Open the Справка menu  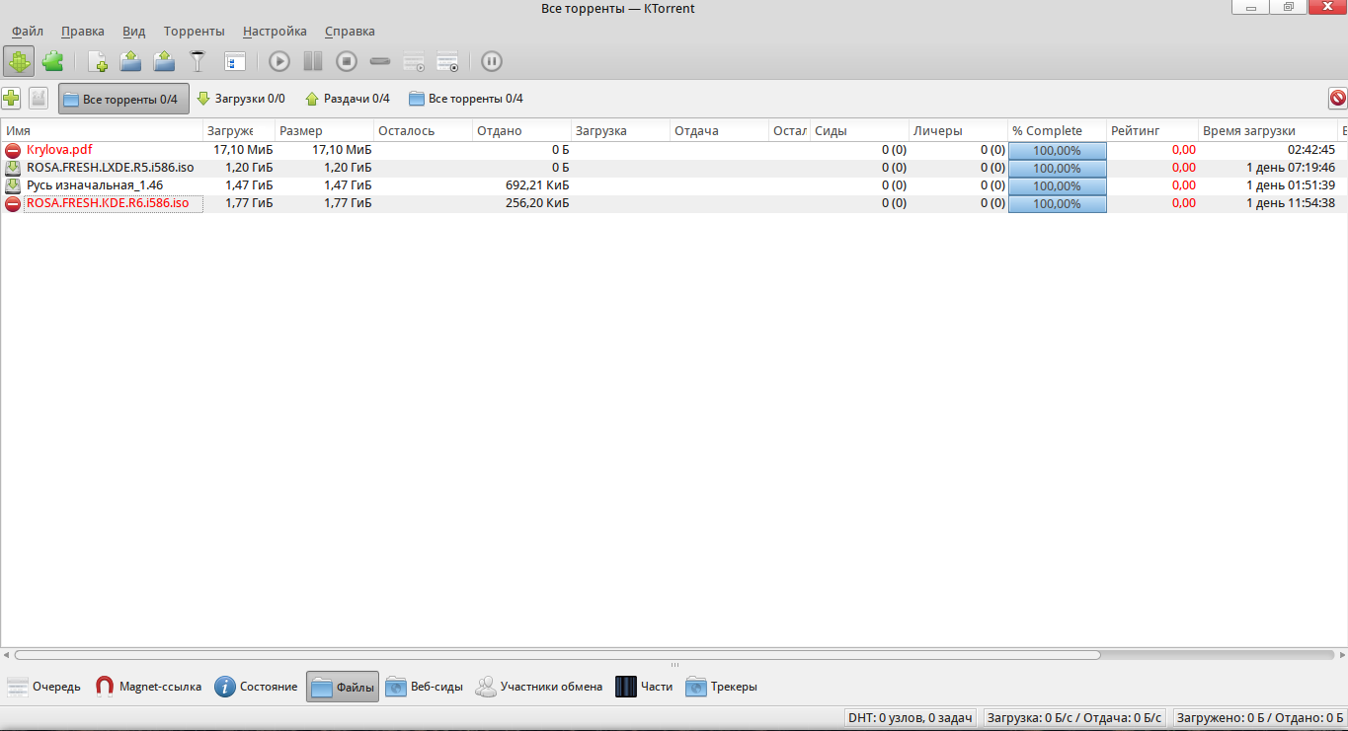[x=350, y=31]
